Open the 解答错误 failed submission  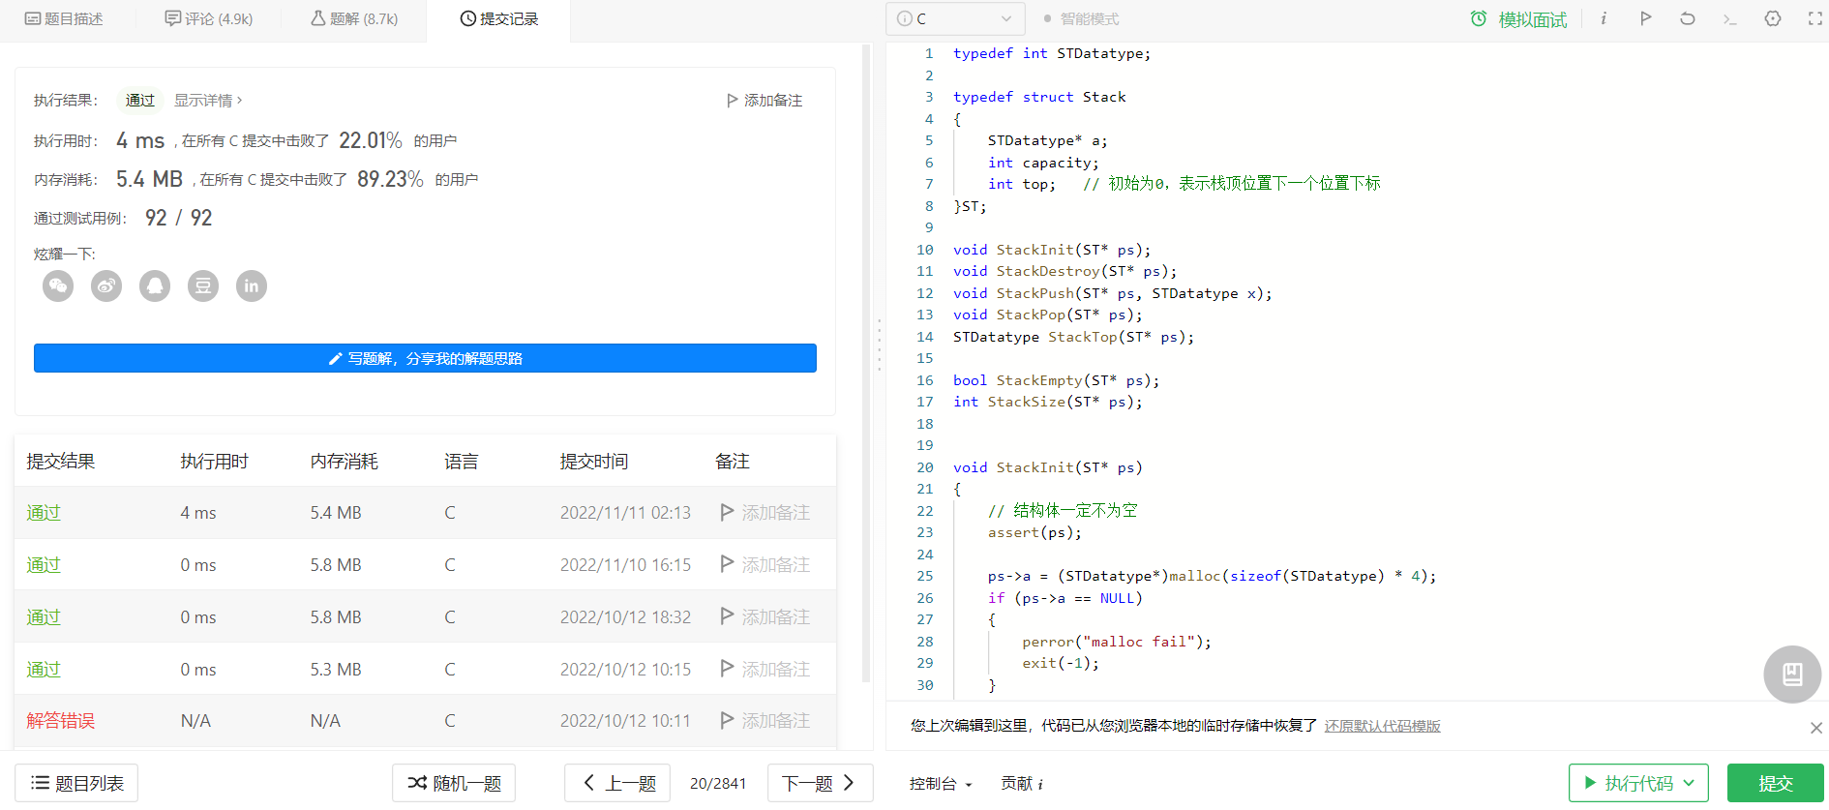click(x=60, y=721)
